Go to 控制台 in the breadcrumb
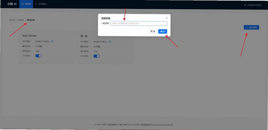Screen dimensions: 268x130 pyautogui.click(x=12, y=20)
